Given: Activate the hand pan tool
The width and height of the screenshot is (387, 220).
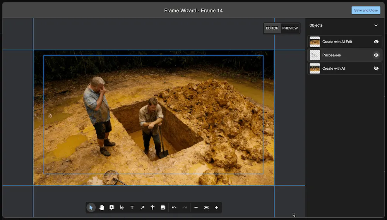Looking at the screenshot, I should pos(101,208).
